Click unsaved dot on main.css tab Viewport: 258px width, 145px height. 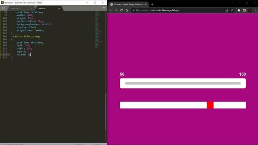59,8
